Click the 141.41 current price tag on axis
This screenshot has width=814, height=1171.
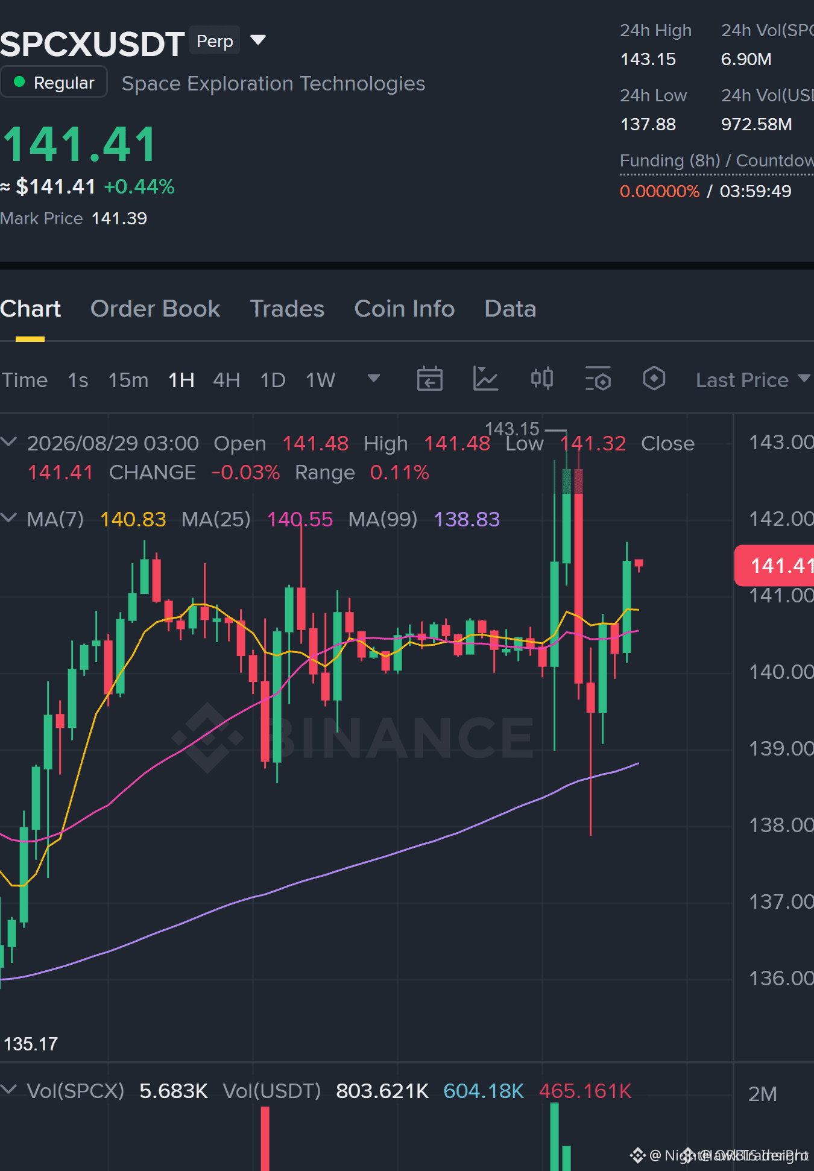click(775, 566)
